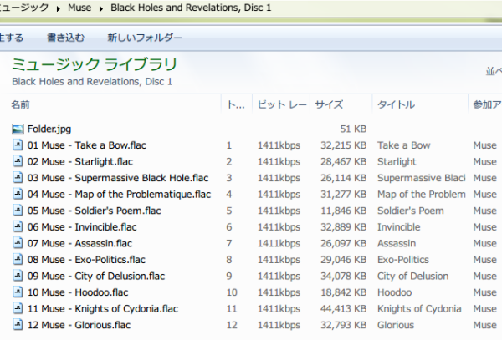Click the icon for 02 Muse - Starlight.flac

(x=18, y=161)
